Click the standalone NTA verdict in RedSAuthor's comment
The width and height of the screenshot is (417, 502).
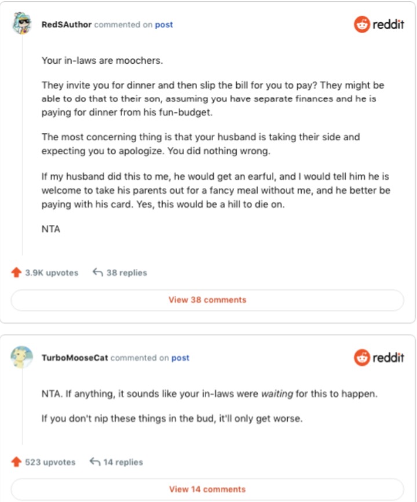[51, 229]
